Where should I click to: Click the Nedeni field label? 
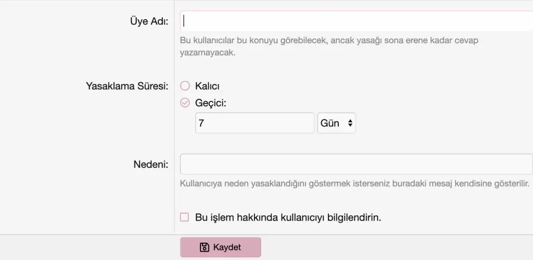click(x=150, y=165)
